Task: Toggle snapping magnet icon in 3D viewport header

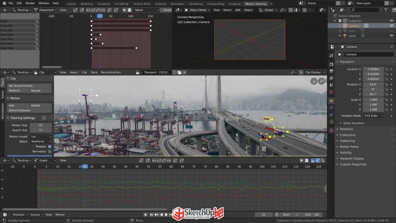Action: 291,10
